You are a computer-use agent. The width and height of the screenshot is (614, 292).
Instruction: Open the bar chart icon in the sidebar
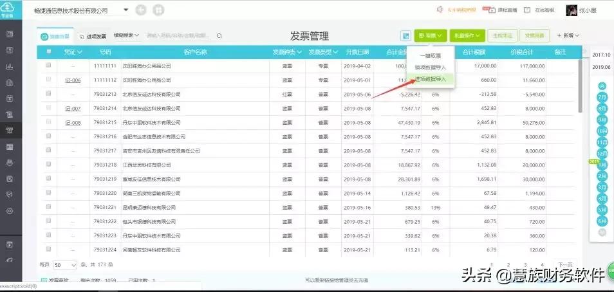point(10,66)
